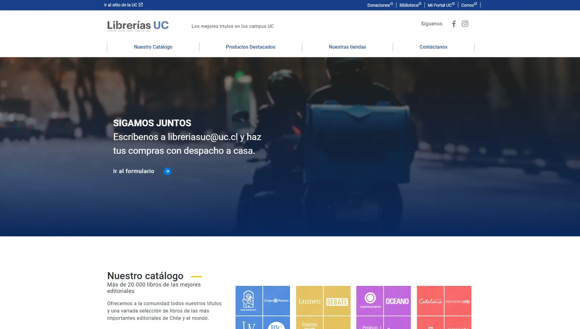Go to Mi Portal UC link
580x329 pixels.
tap(441, 5)
